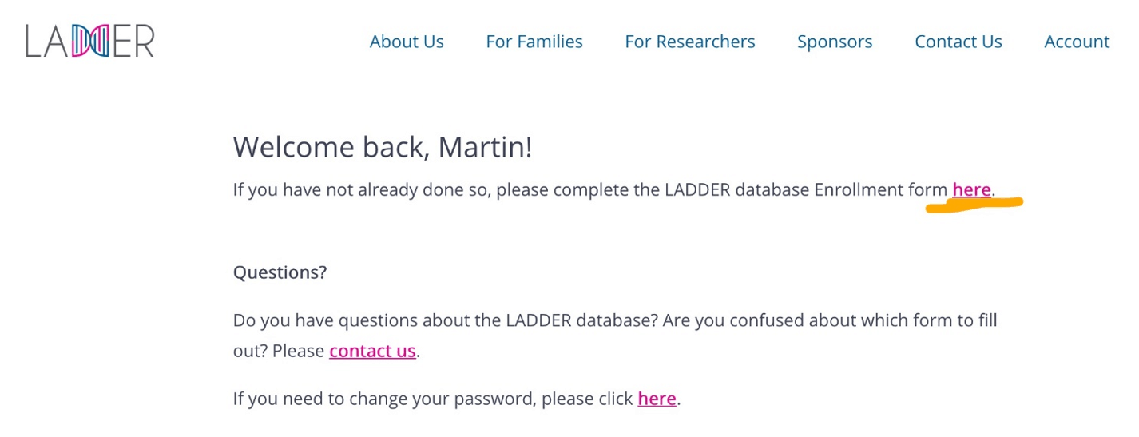
Task: Click the 'Questions?' subheading
Action: click(280, 272)
